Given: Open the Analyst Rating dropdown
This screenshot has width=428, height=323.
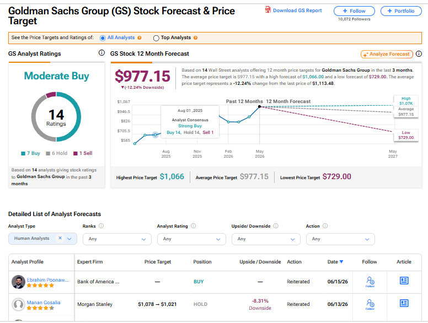Looking at the screenshot, I should pos(191,239).
